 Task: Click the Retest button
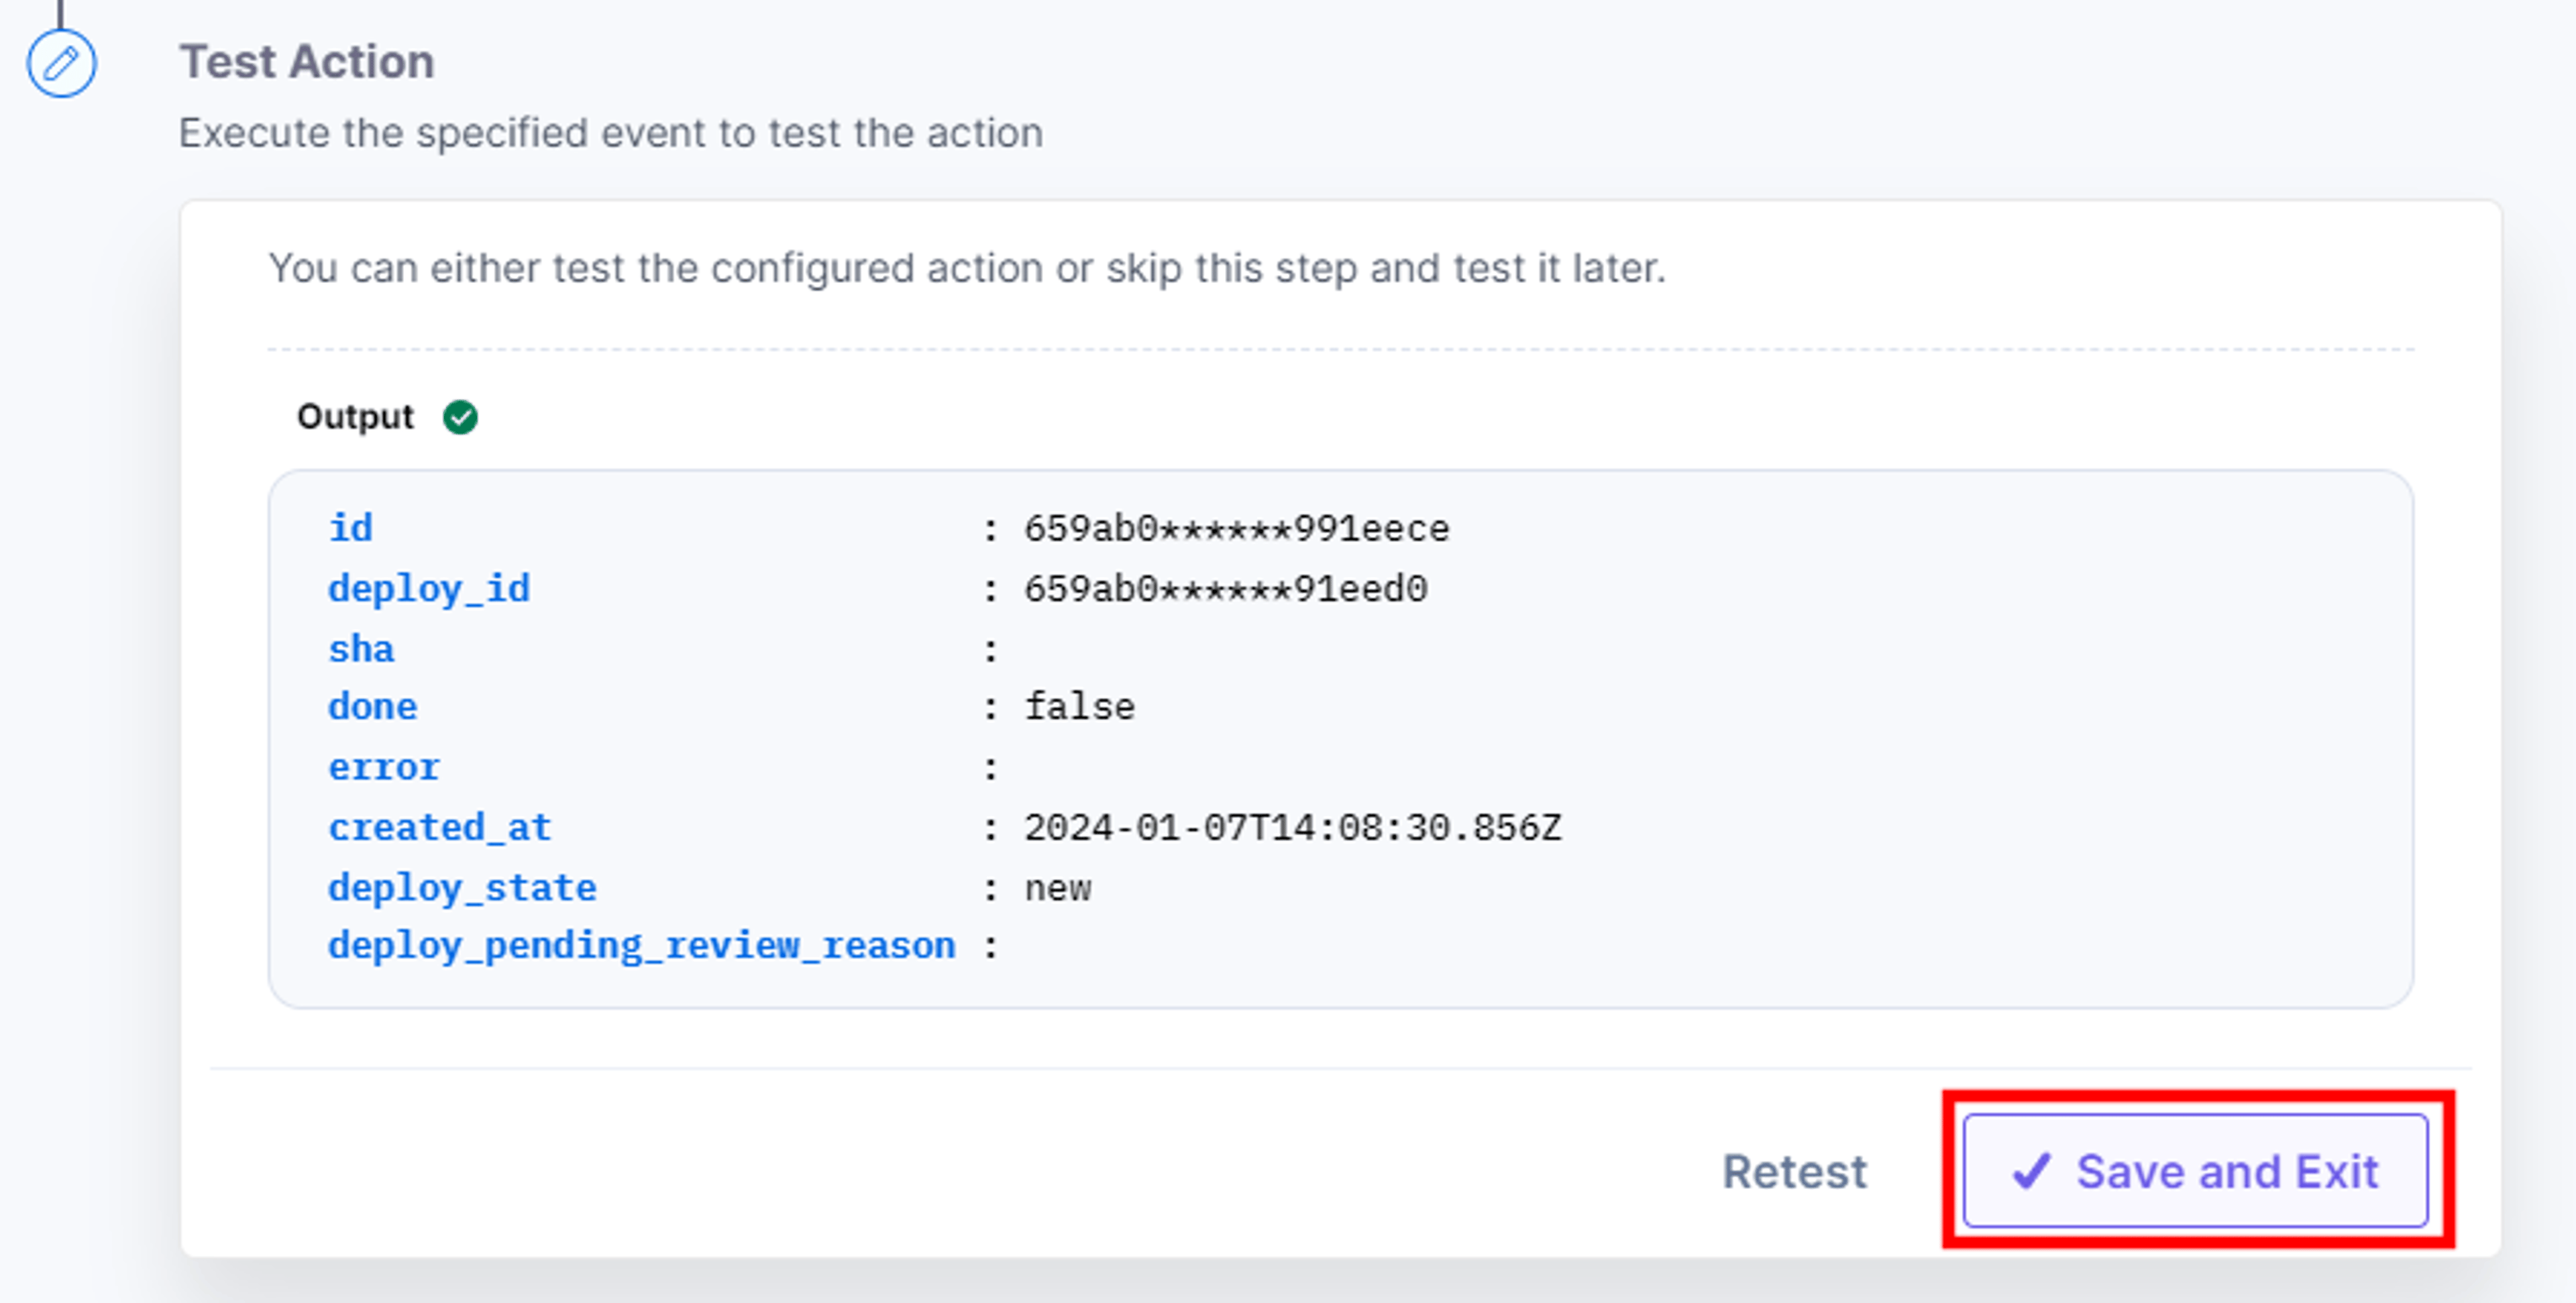[1794, 1171]
